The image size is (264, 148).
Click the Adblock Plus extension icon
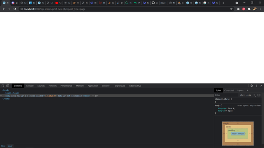[x=244, y=9]
